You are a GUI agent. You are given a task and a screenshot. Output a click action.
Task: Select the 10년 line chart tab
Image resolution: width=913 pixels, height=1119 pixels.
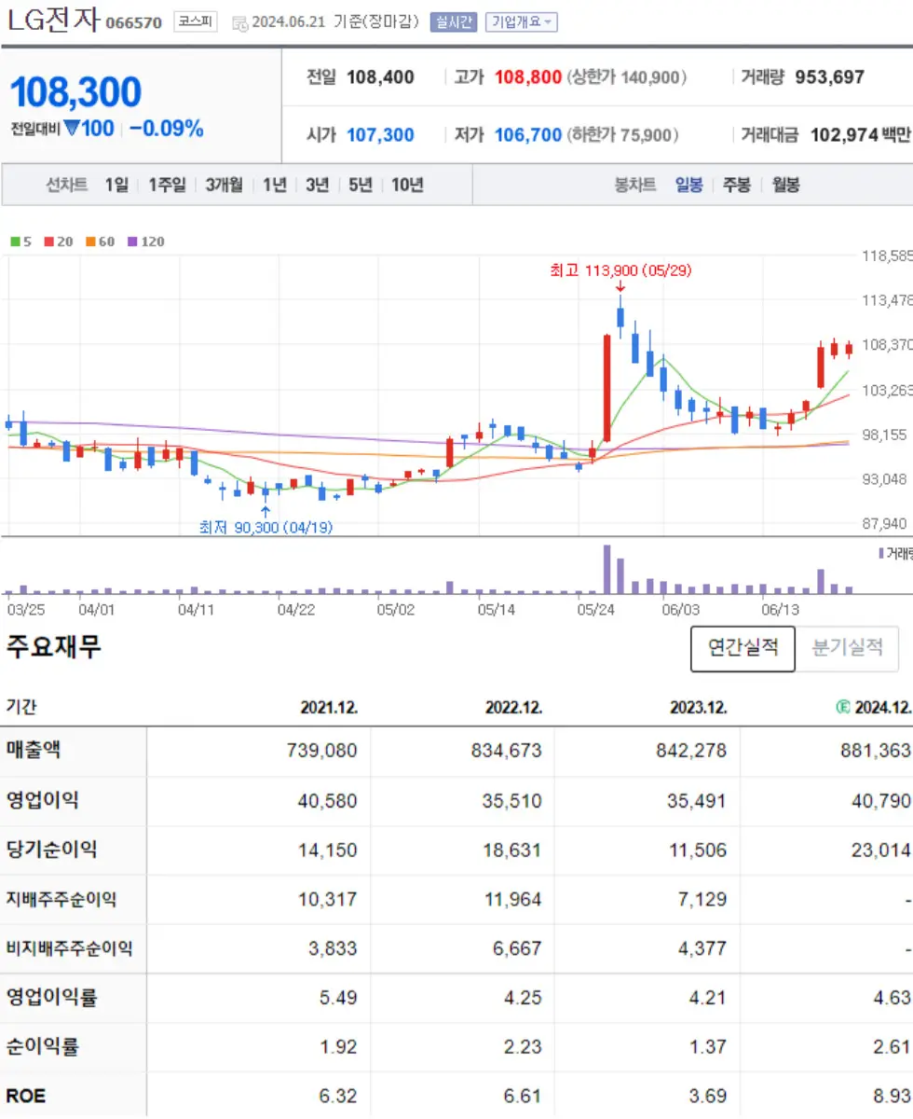point(407,185)
